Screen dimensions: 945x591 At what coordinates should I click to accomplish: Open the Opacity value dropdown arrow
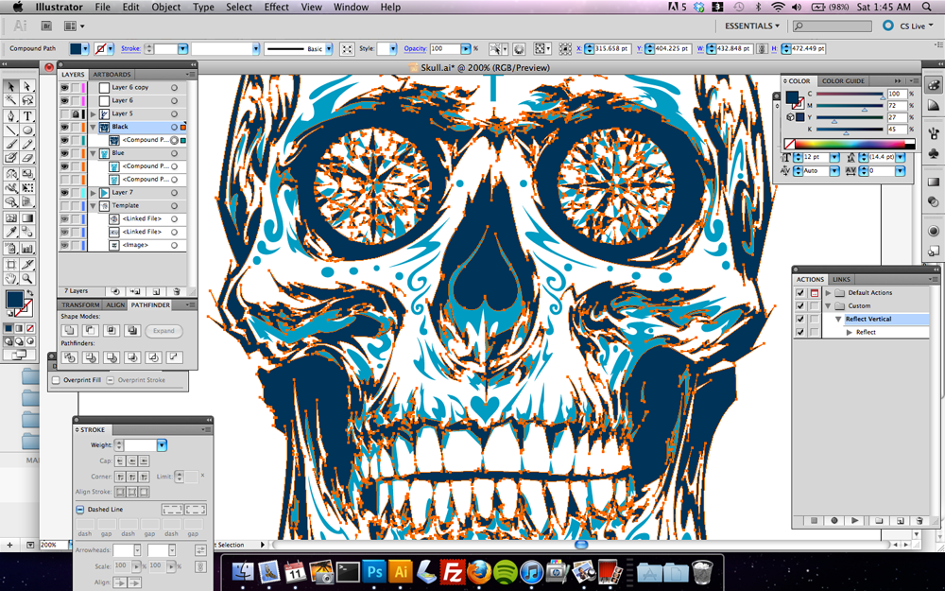[466, 49]
